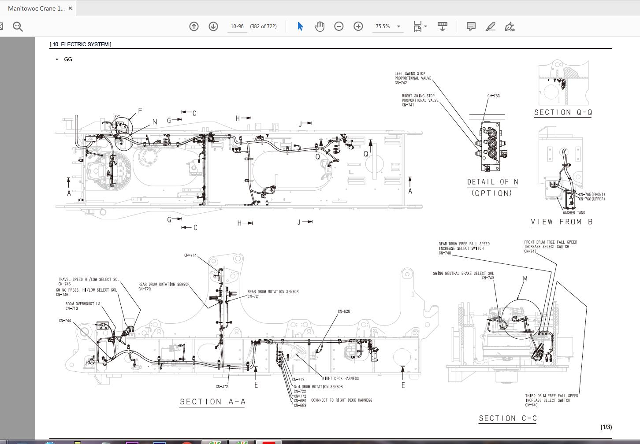640x444 pixels.
Task: Open the Sign document pen tool
Action: (x=510, y=26)
